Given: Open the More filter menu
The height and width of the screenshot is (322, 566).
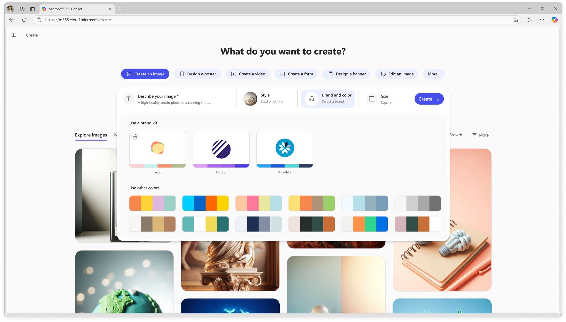Looking at the screenshot, I should tap(480, 135).
